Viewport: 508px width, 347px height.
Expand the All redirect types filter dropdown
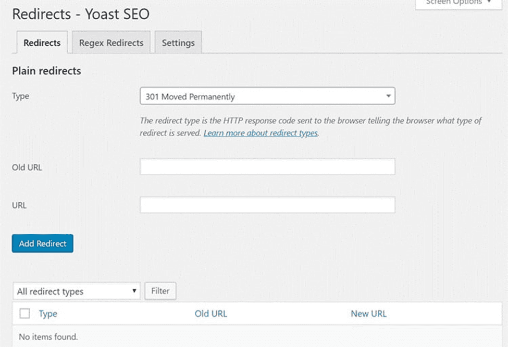click(77, 291)
